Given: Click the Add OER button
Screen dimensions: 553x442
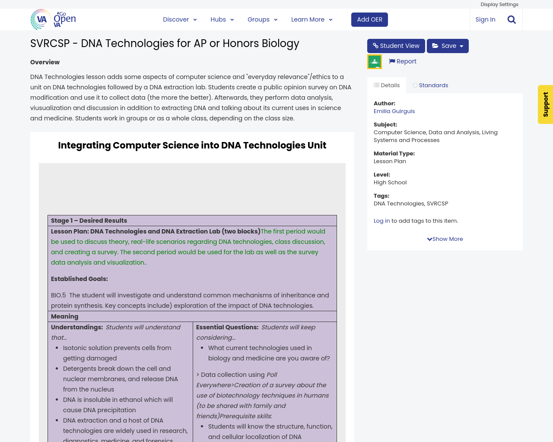Looking at the screenshot, I should coord(369,19).
